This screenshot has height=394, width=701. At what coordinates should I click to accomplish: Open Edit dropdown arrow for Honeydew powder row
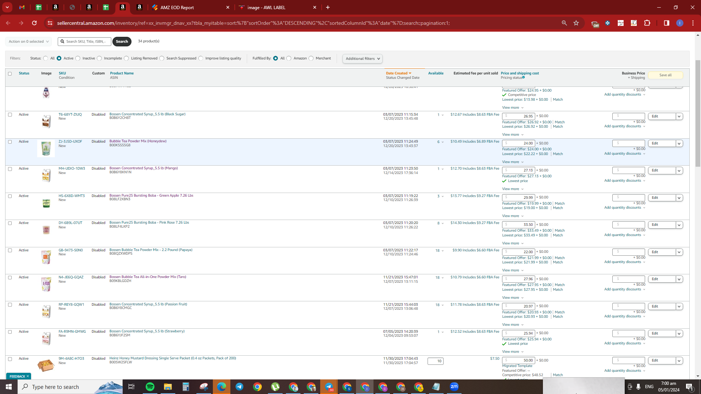[679, 144]
